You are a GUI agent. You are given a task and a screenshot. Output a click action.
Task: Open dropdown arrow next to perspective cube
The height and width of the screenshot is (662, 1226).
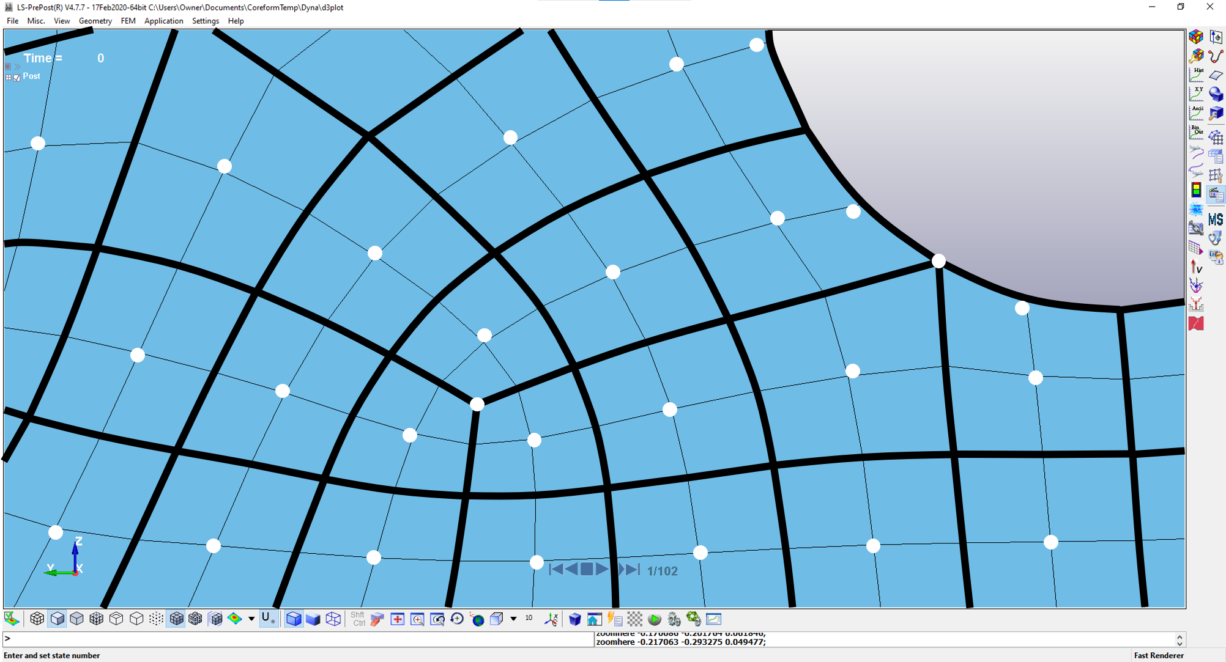(x=513, y=619)
